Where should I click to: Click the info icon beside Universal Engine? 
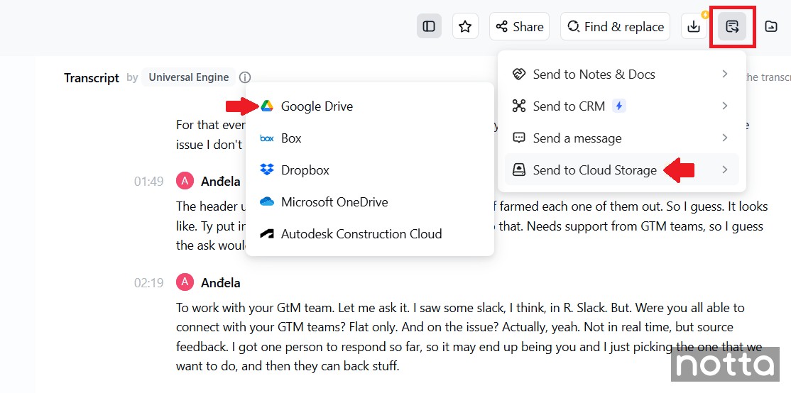click(x=245, y=77)
